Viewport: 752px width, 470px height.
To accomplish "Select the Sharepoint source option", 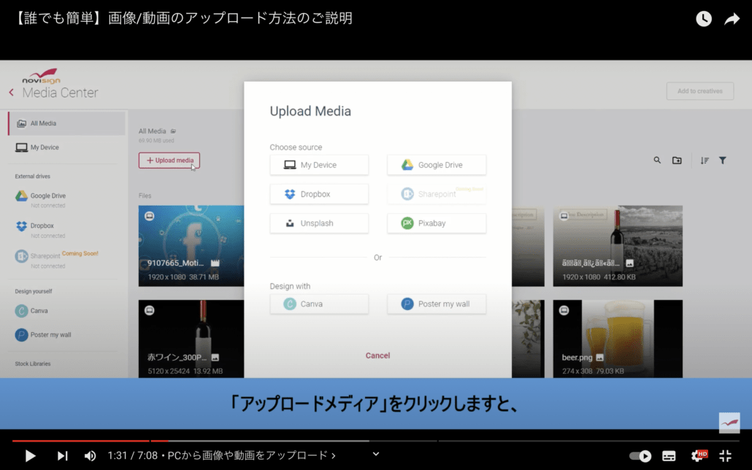I will 437,193.
